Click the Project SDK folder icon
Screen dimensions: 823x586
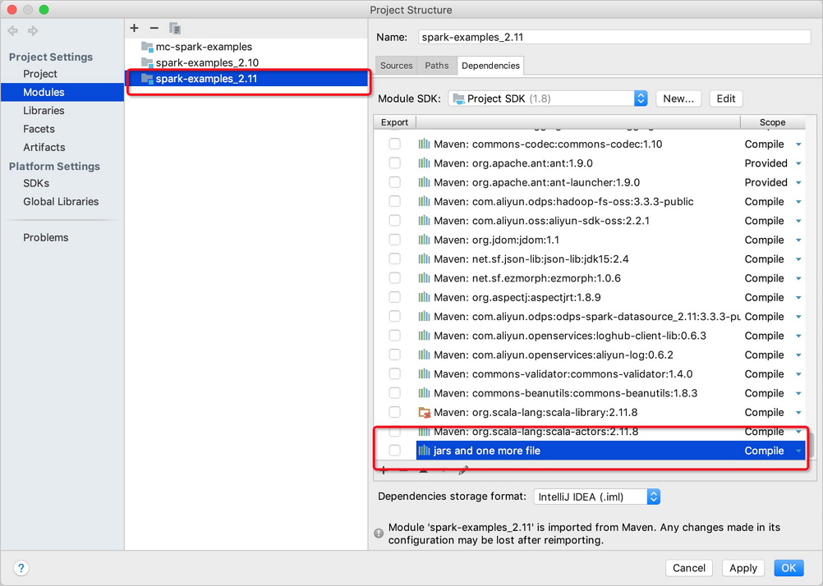tap(459, 98)
